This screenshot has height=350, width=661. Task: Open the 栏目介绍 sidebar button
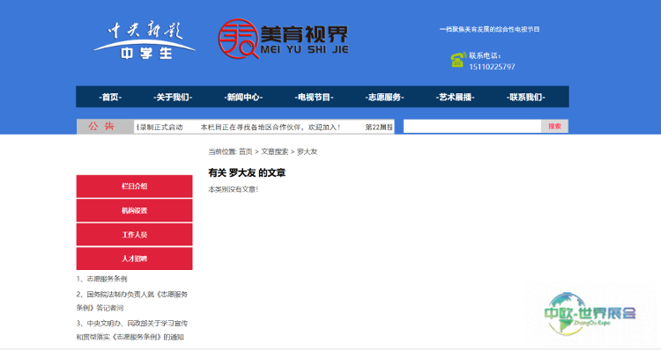[x=135, y=186]
